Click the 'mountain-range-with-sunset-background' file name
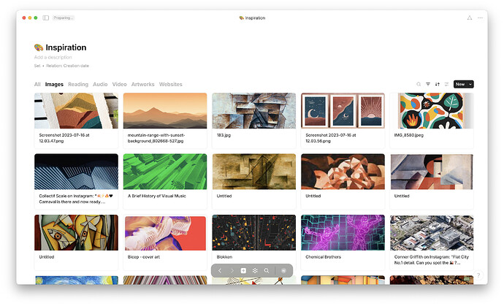 click(x=156, y=138)
